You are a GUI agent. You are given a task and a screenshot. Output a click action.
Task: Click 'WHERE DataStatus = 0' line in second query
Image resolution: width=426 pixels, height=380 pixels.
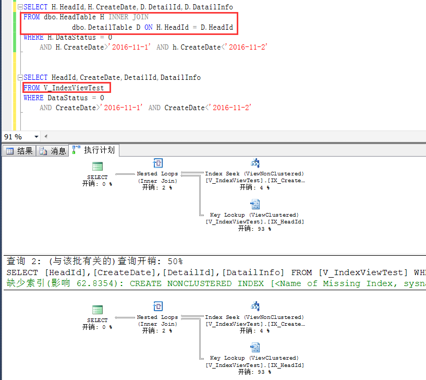point(64,98)
